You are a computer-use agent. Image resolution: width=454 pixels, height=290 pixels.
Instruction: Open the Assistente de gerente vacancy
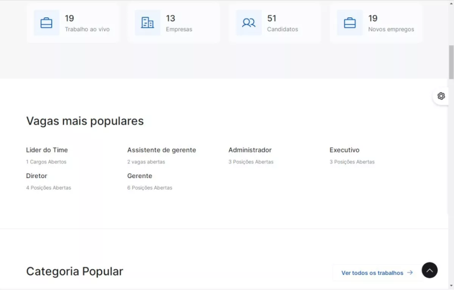[161, 150]
